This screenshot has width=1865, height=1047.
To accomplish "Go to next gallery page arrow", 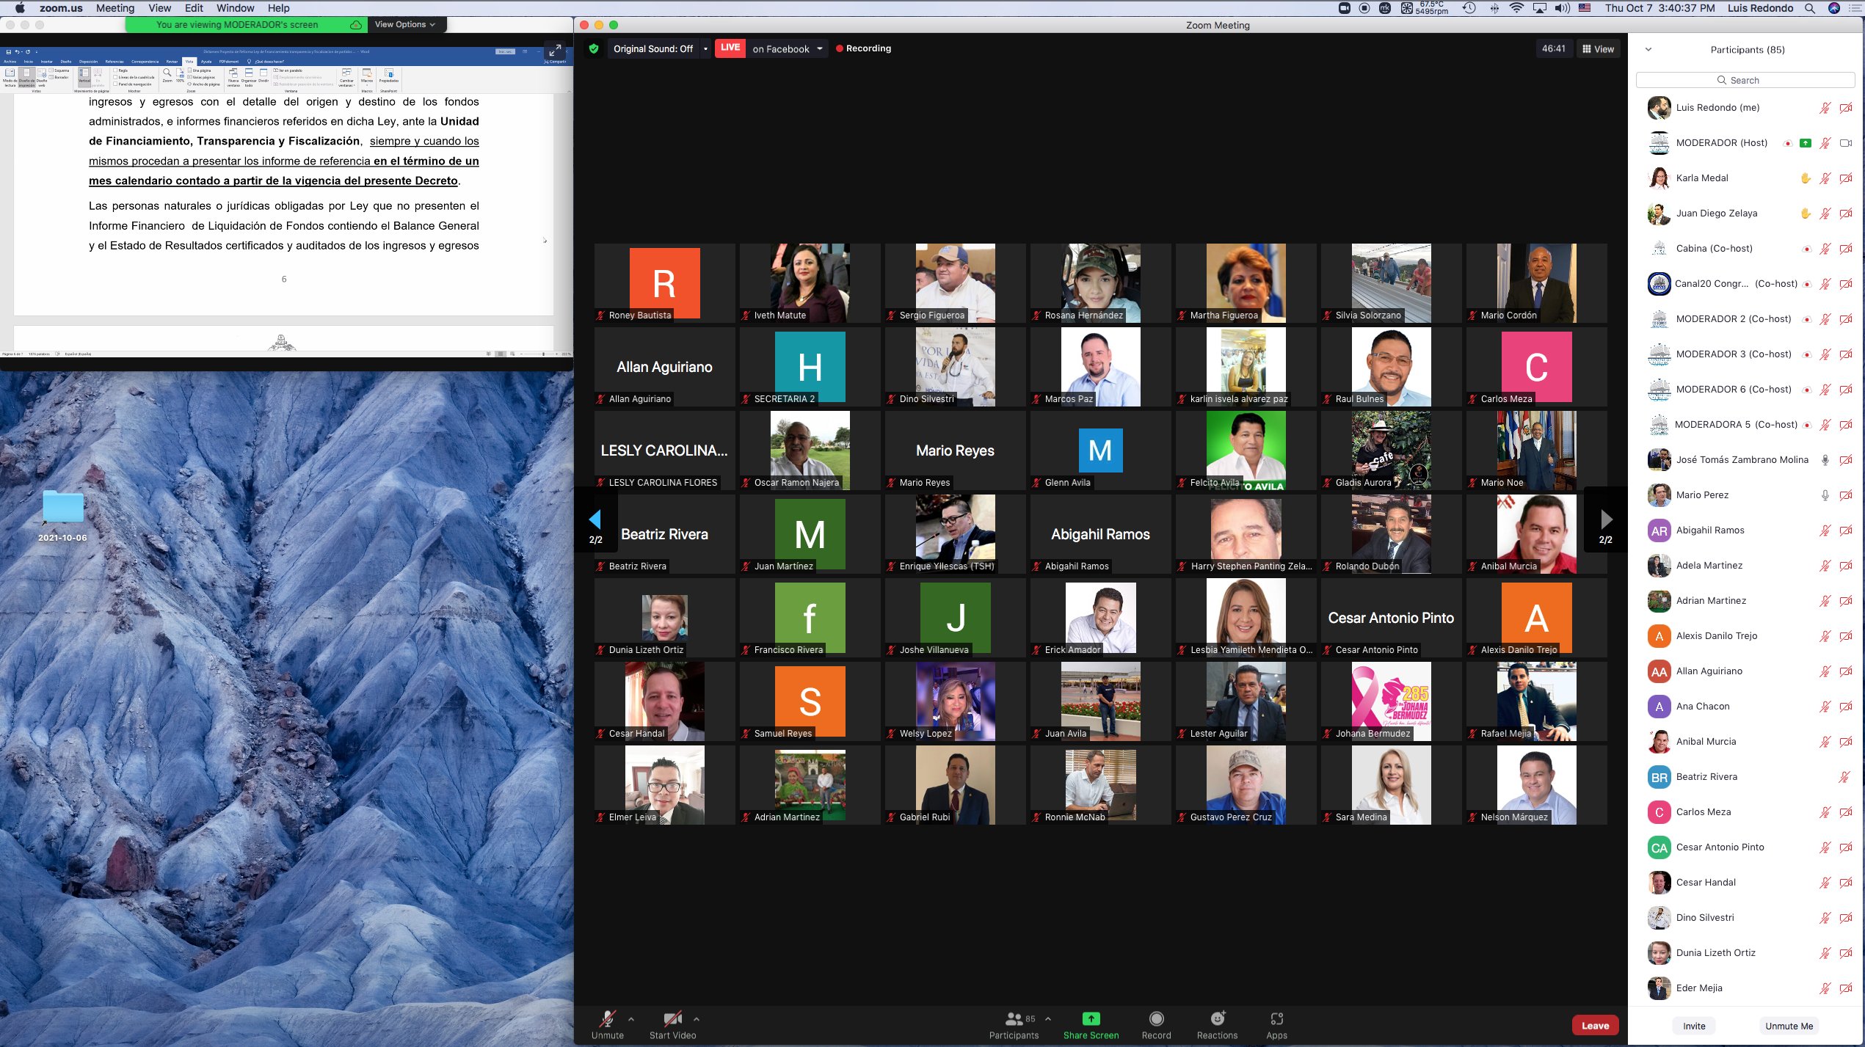I will pyautogui.click(x=1606, y=520).
